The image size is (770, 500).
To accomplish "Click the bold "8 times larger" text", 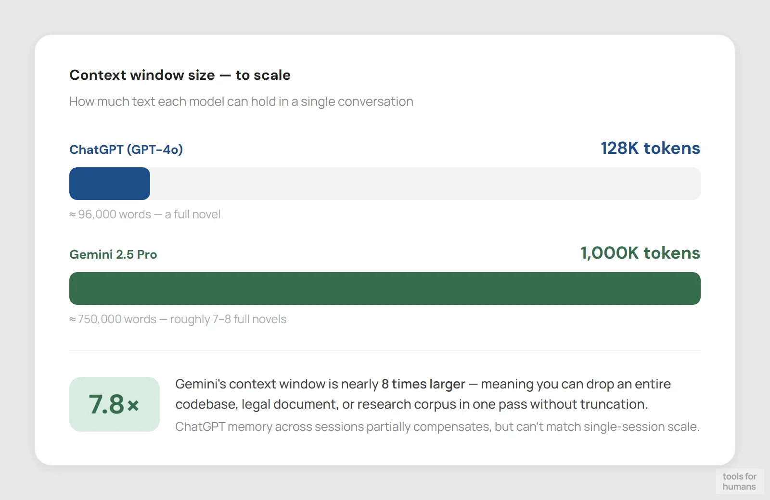I will coord(423,384).
